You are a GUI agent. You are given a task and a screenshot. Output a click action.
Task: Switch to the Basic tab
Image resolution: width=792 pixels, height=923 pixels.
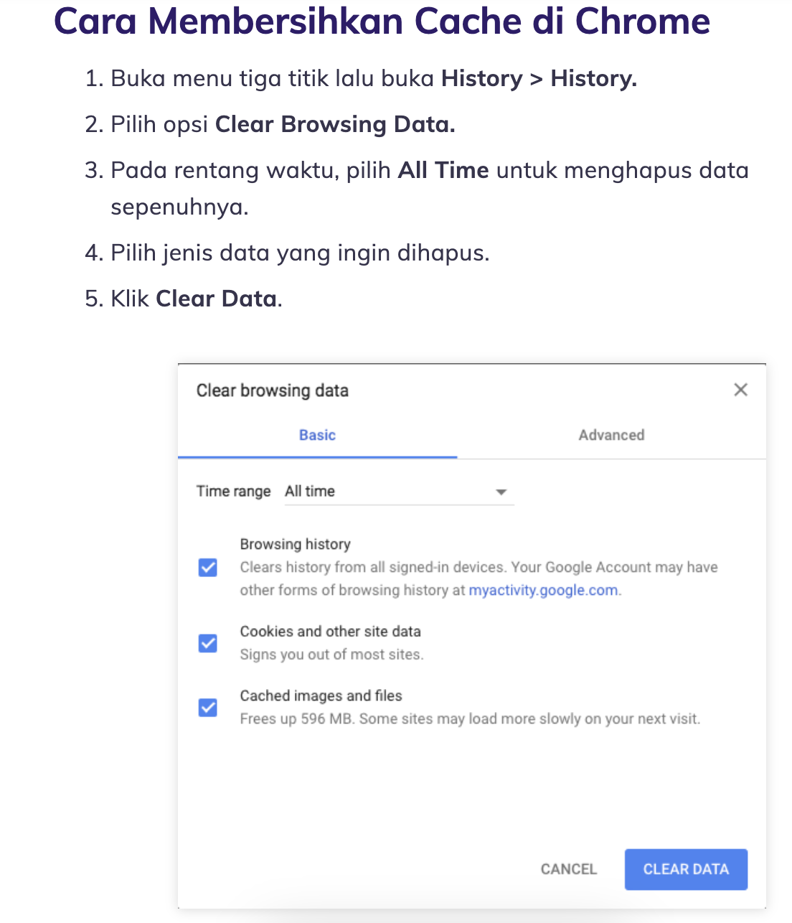tap(317, 435)
